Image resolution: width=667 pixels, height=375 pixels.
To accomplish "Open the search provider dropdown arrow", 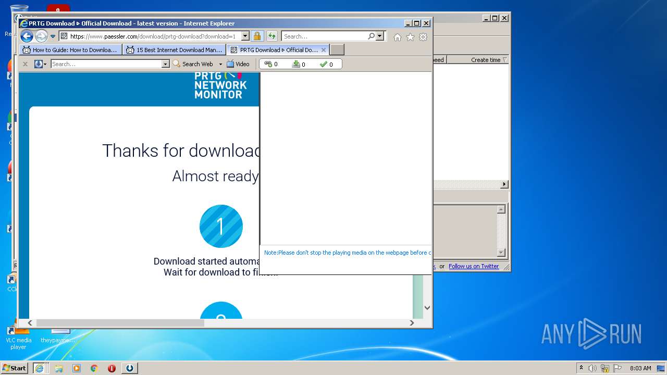I will 380,36.
